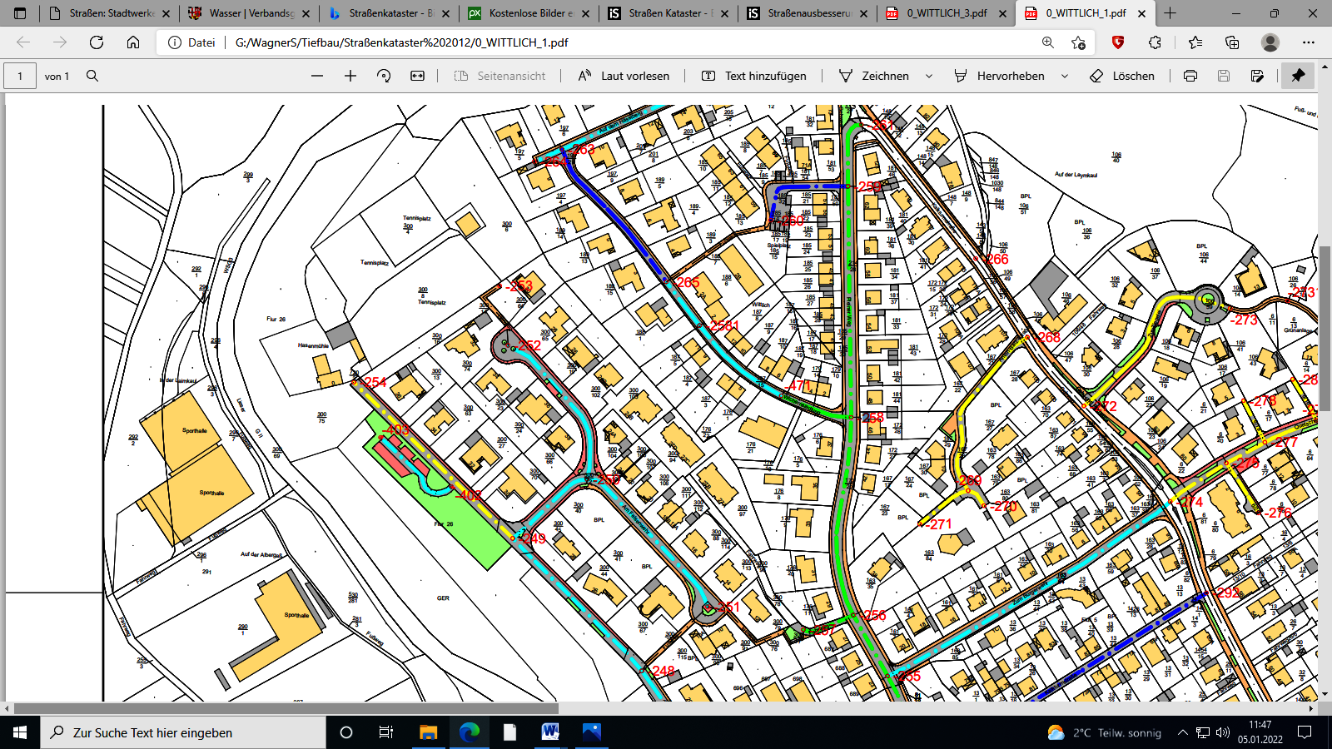Zoom in using the plus icon
The image size is (1332, 749).
tap(350, 76)
